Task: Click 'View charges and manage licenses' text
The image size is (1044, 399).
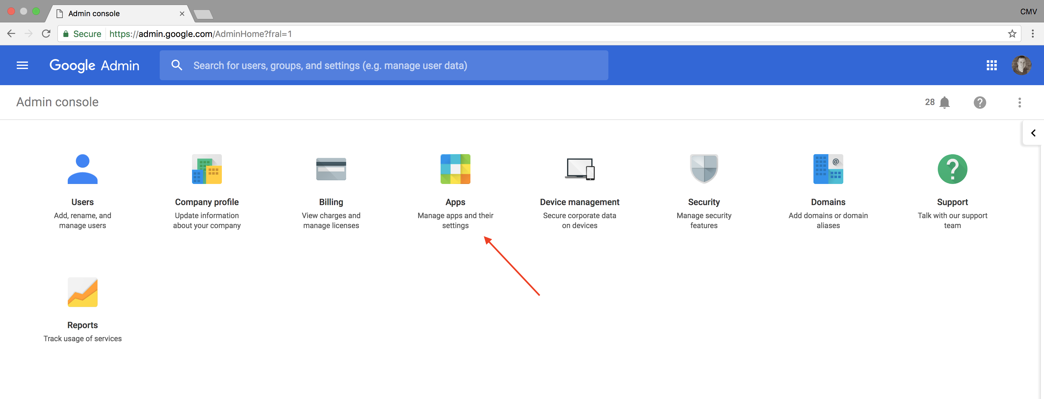Action: pos(331,221)
